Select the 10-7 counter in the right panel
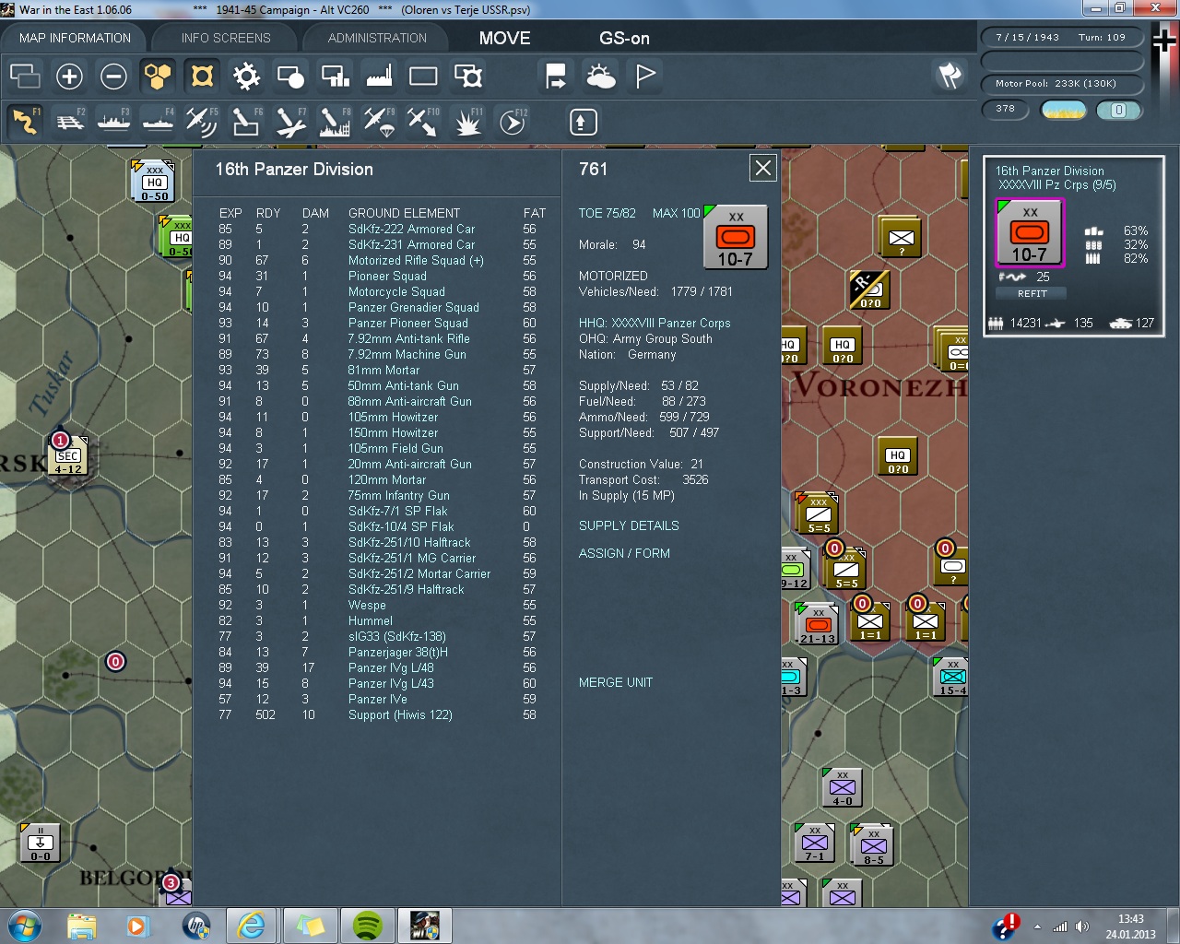The width and height of the screenshot is (1180, 944). pyautogui.click(x=1030, y=233)
